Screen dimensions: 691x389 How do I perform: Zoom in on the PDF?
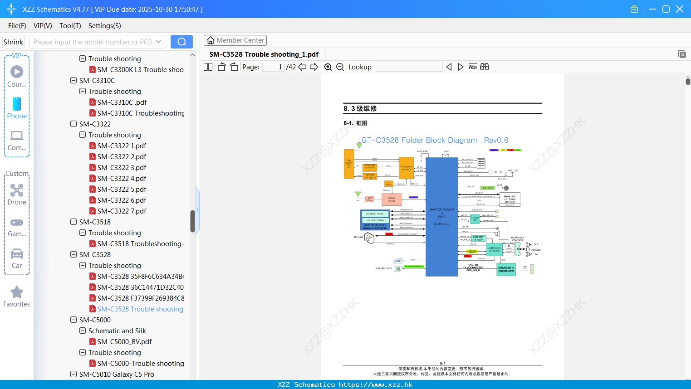click(328, 67)
